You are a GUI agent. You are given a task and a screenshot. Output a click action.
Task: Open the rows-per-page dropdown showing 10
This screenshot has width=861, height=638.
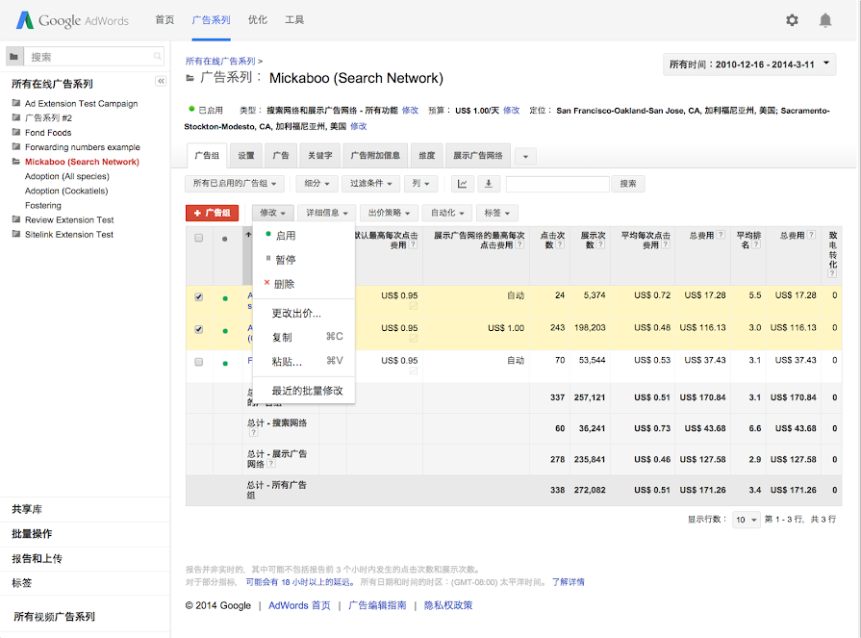747,520
